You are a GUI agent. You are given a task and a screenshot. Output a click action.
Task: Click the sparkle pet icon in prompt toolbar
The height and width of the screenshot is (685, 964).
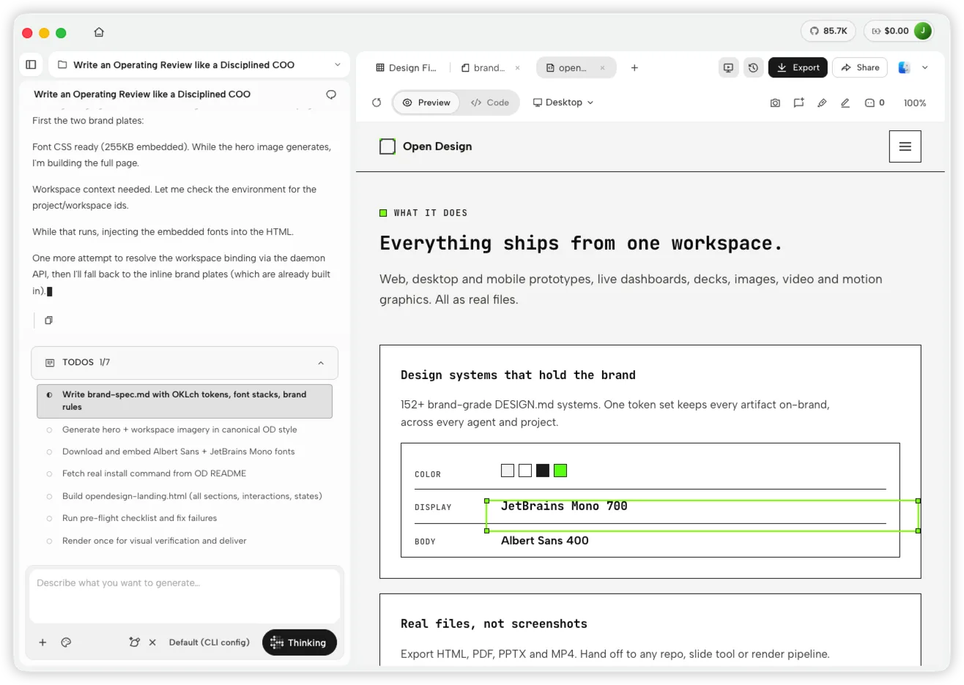(134, 643)
